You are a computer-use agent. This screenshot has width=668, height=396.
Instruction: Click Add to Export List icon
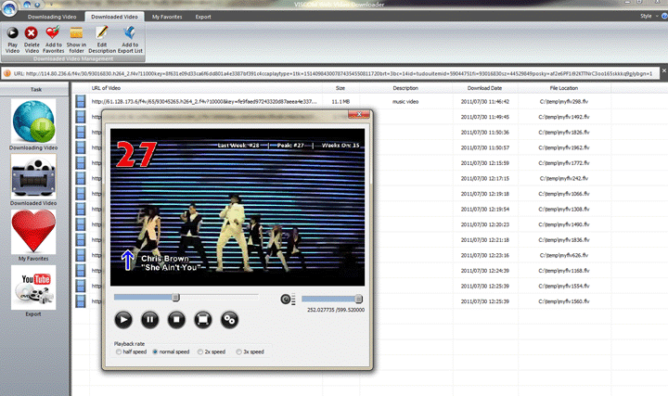click(x=130, y=32)
